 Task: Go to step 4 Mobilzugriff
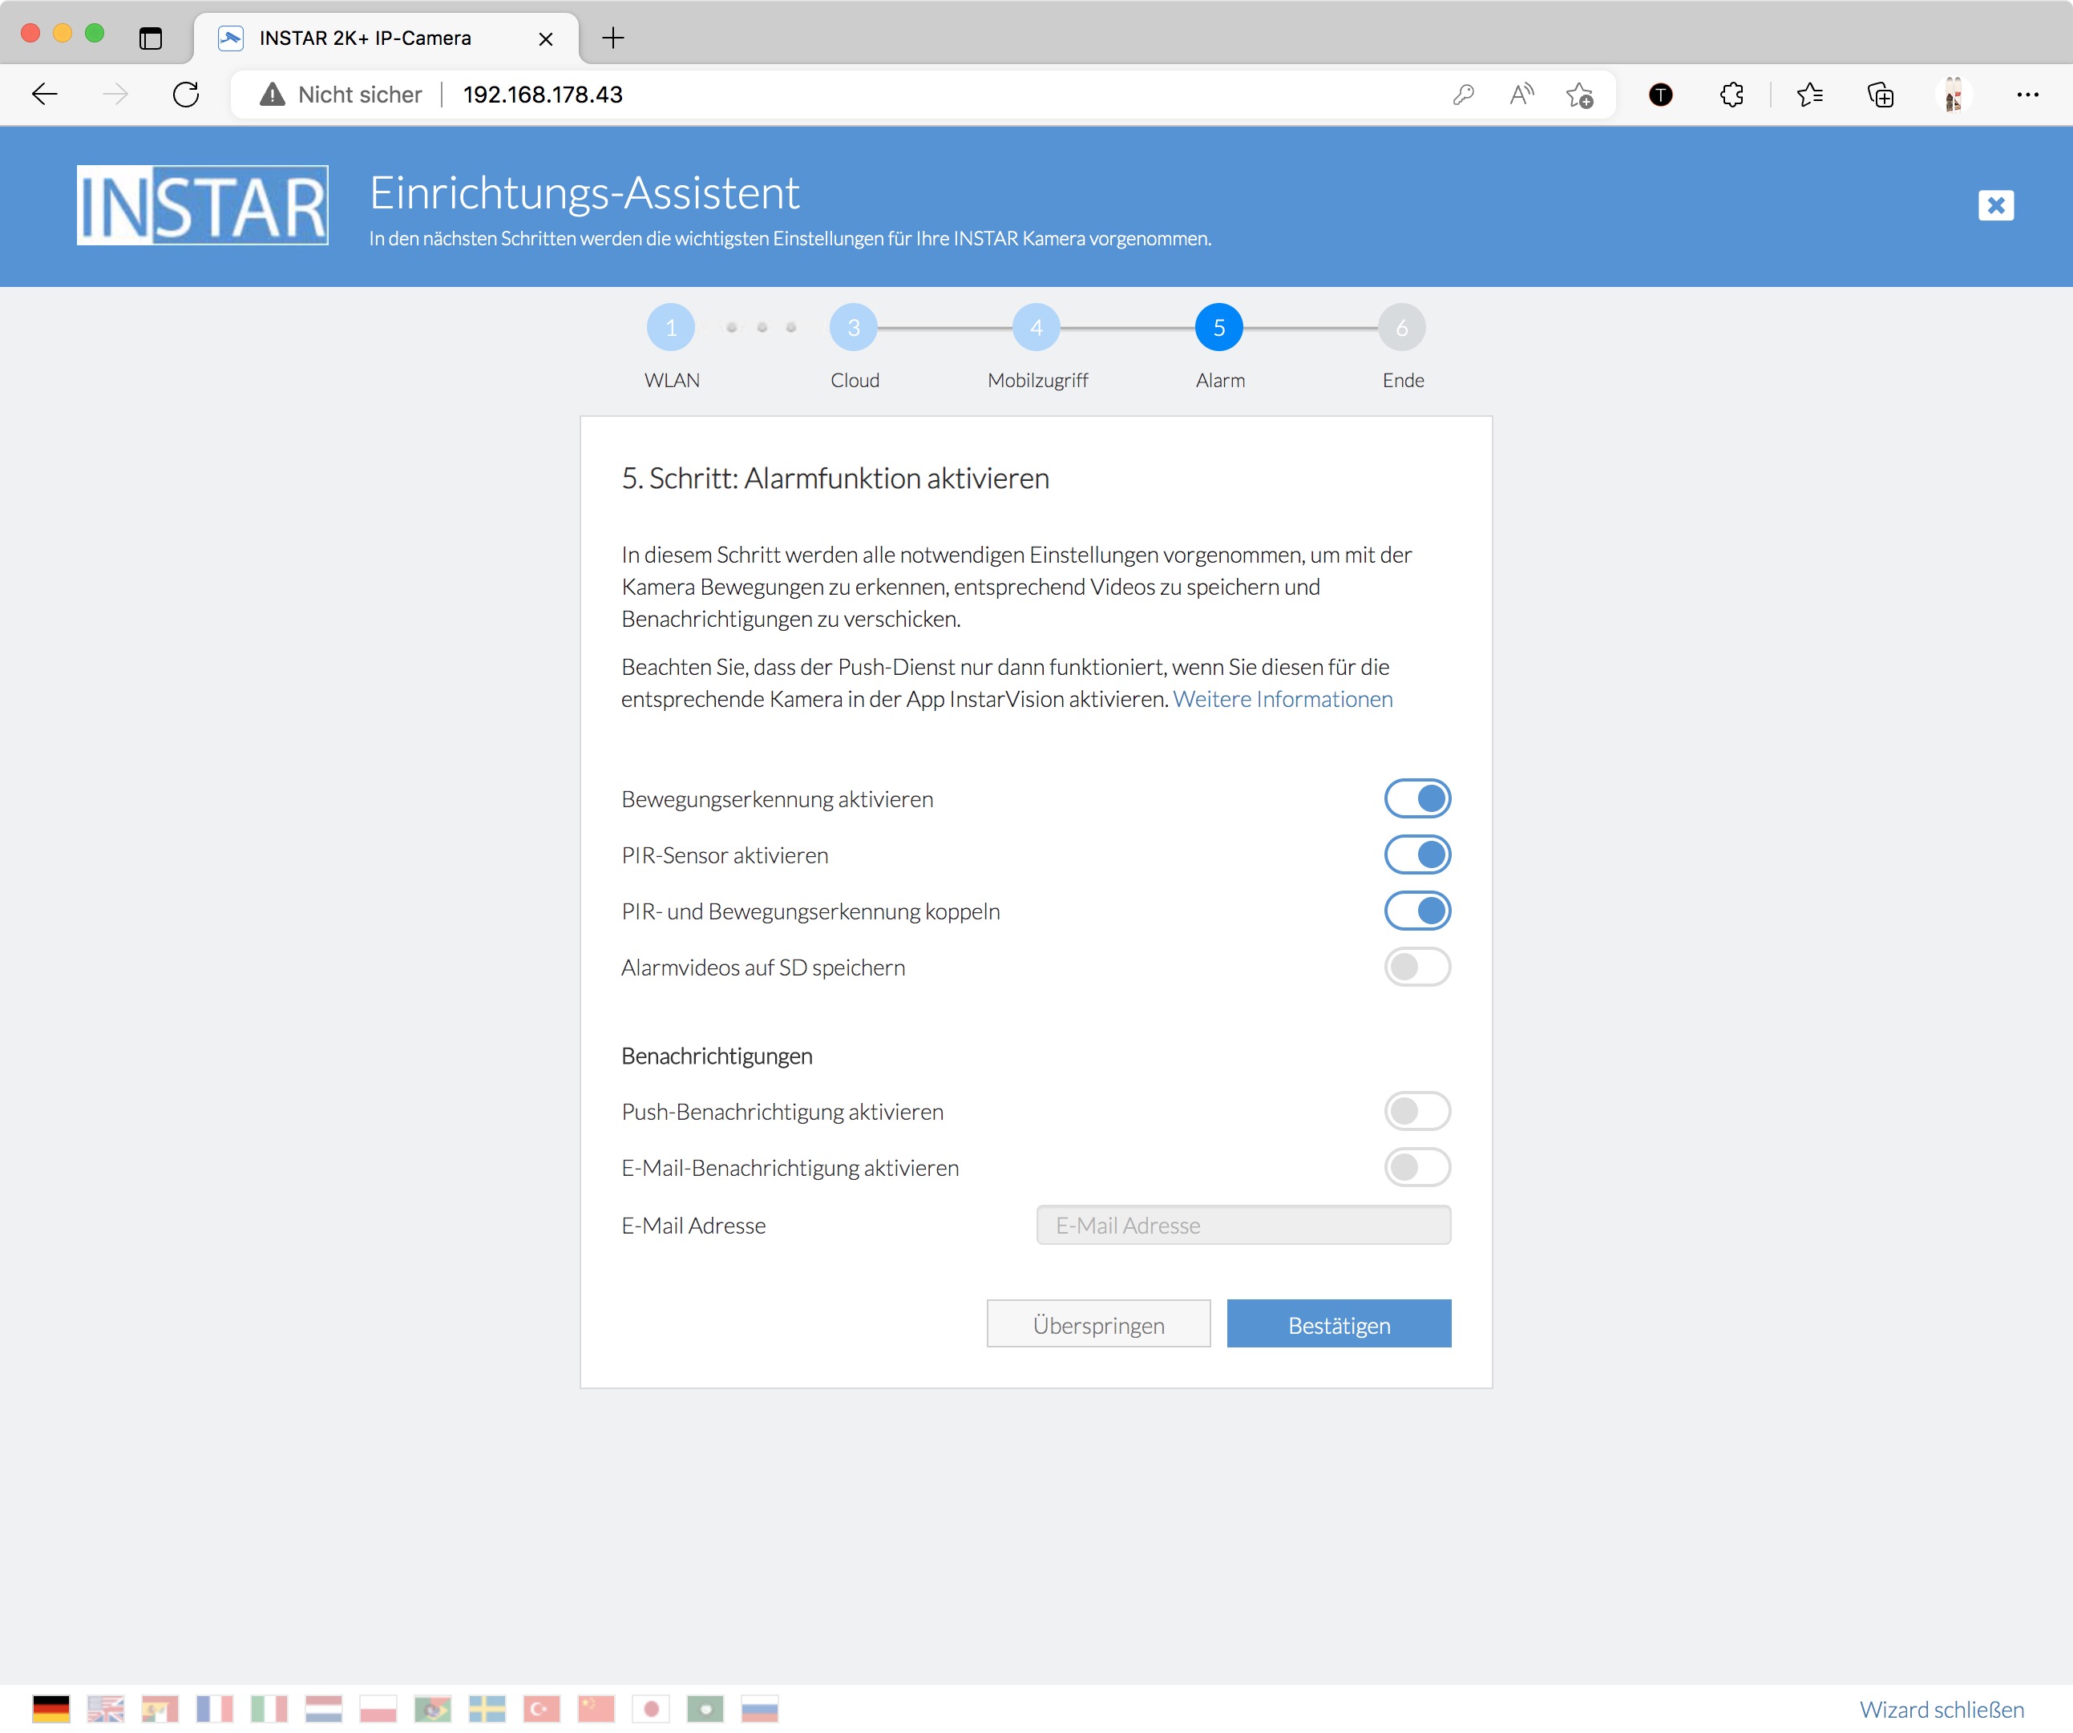pos(1036,328)
